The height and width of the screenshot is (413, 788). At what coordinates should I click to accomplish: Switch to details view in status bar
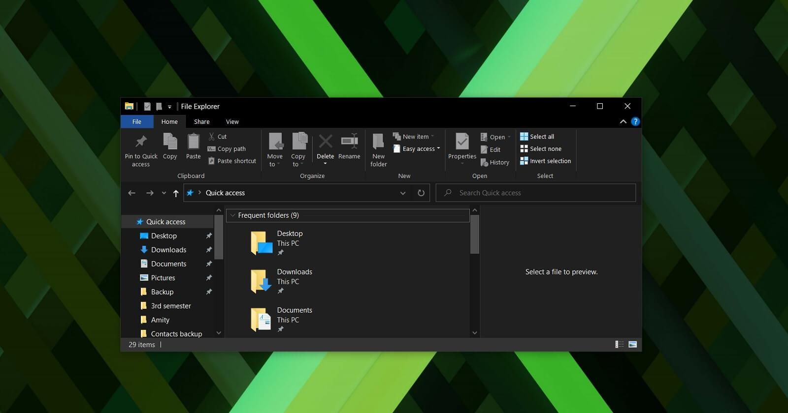620,345
